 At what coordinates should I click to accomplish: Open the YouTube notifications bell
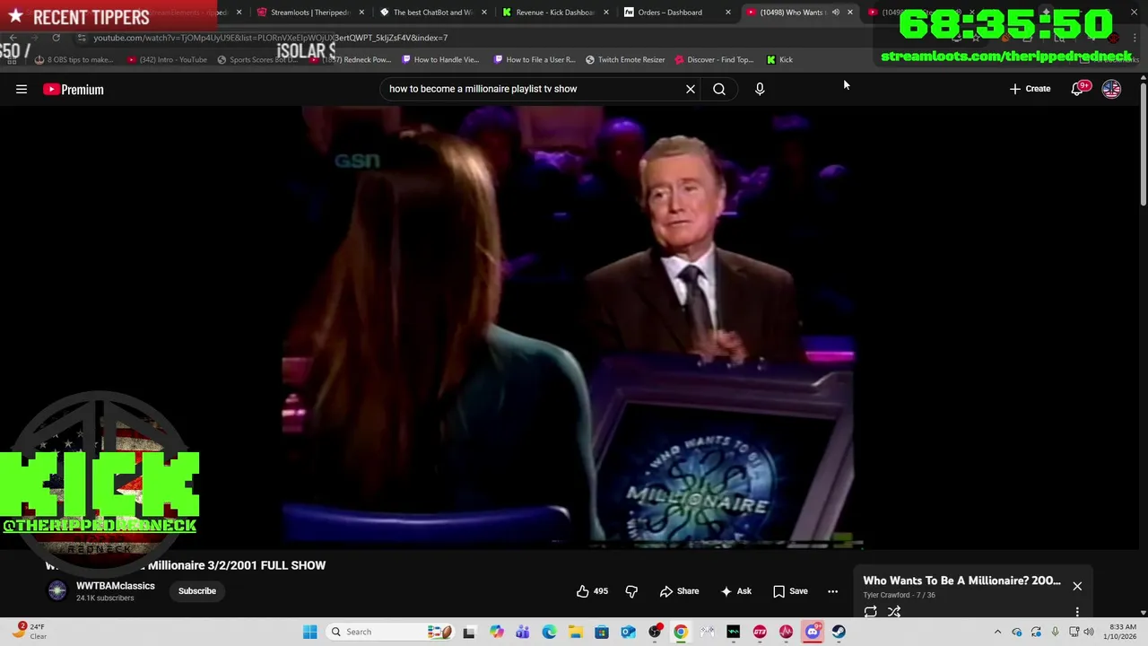click(x=1079, y=89)
